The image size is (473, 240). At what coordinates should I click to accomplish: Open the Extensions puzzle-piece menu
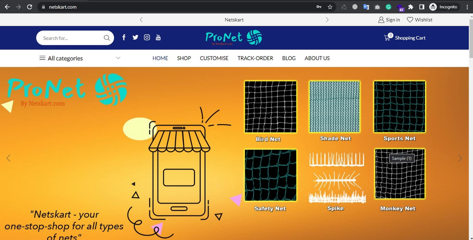pyautogui.click(x=411, y=7)
